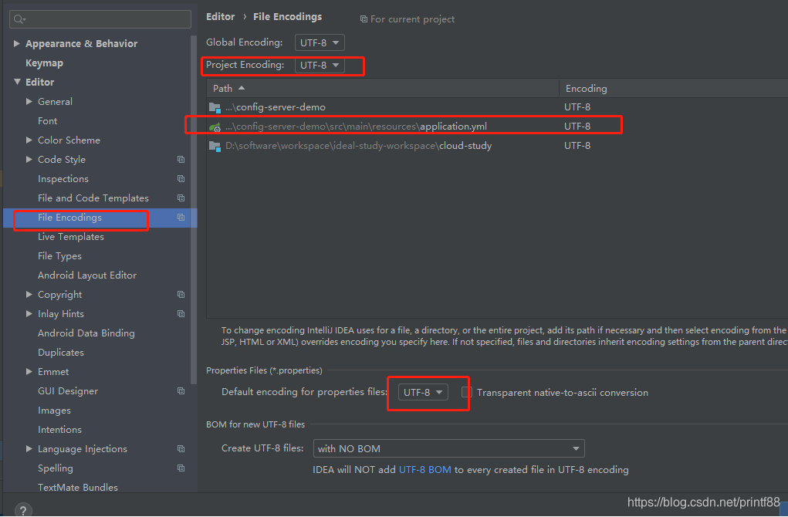Click the project-level icon beside Inlay Hints
788x517 pixels.
tap(181, 314)
